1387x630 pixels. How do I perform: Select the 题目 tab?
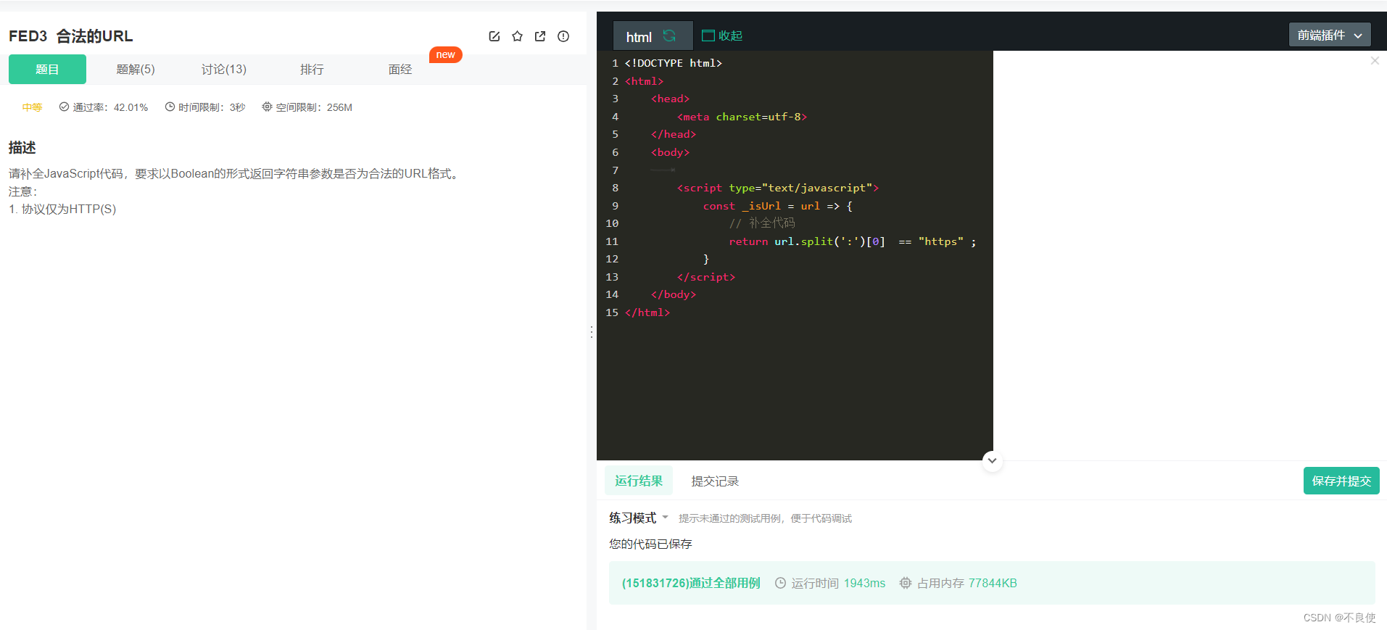pyautogui.click(x=47, y=70)
